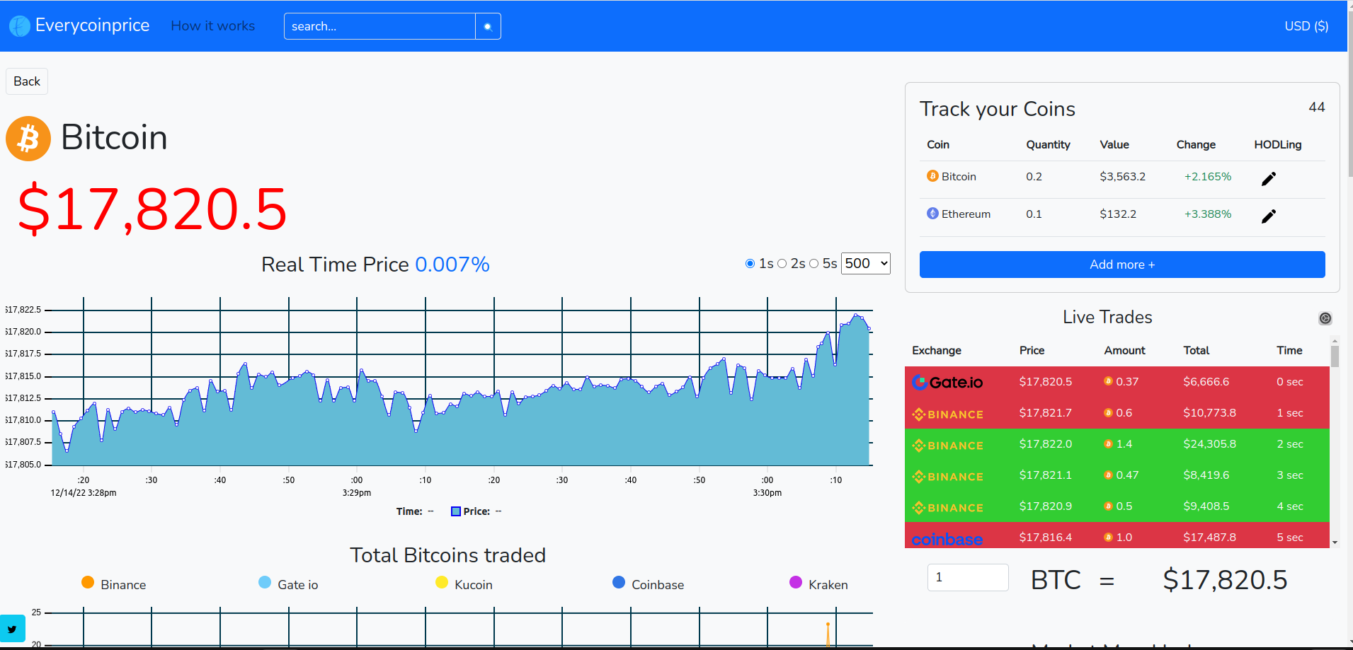Edit Bitcoin holding with the pencil icon
This screenshot has height=650, width=1353.
[x=1269, y=178]
